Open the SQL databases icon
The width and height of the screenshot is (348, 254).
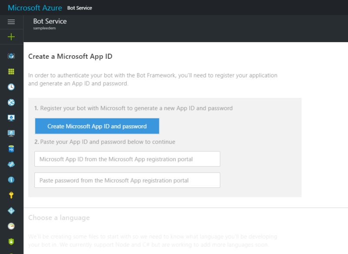click(11, 150)
